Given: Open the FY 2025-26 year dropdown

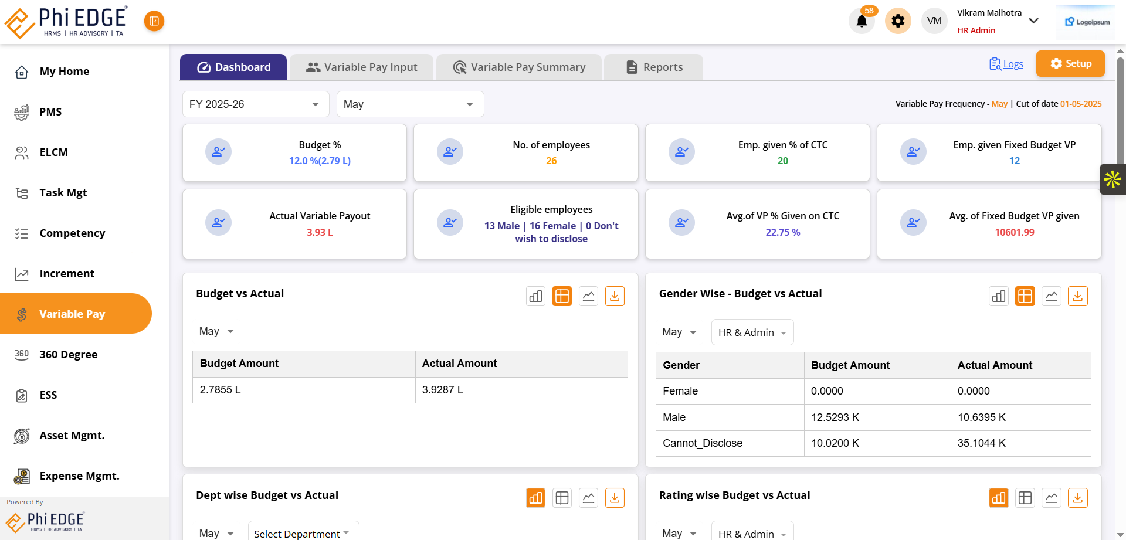Looking at the screenshot, I should click(255, 104).
